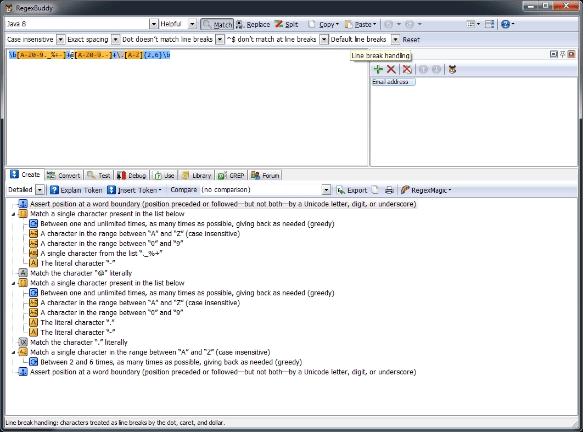The width and height of the screenshot is (583, 432).
Task: Switch to the Test tab
Action: pos(98,176)
